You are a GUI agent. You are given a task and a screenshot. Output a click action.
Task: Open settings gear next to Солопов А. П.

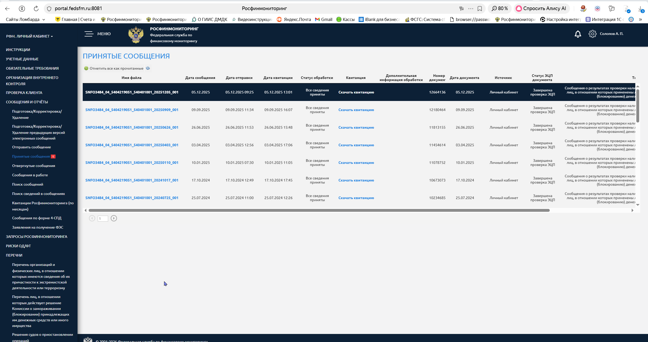tap(592, 34)
